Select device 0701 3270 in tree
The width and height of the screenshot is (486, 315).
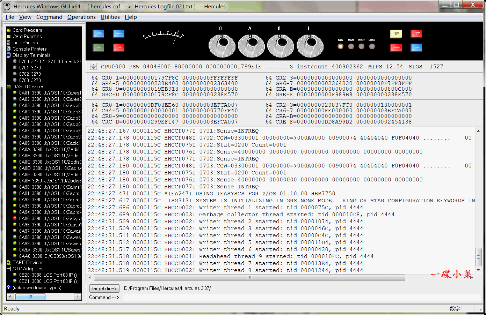click(30, 68)
